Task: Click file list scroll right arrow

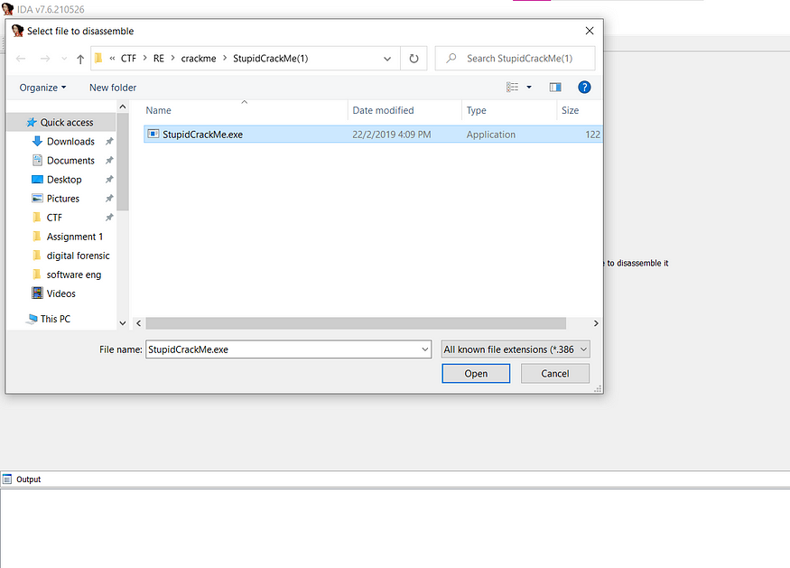Action: pos(596,323)
